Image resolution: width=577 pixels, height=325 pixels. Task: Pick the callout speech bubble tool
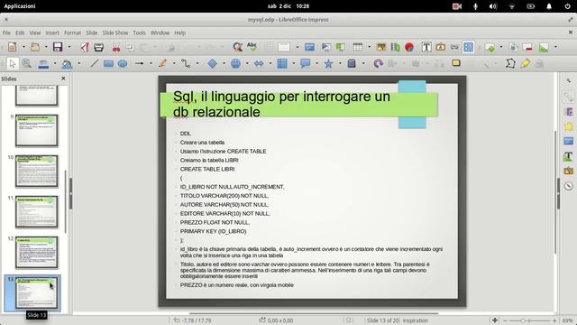tap(305, 63)
